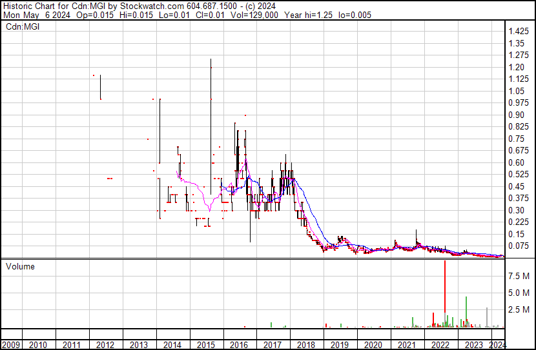The width and height of the screenshot is (536, 350).
Task: Click the green 2023 volume bar
Action: point(466,312)
